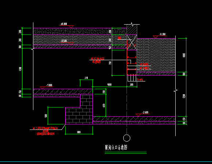Click the axis bubble circle at bottom
The width and height of the screenshot is (212, 164).
pyautogui.click(x=127, y=138)
